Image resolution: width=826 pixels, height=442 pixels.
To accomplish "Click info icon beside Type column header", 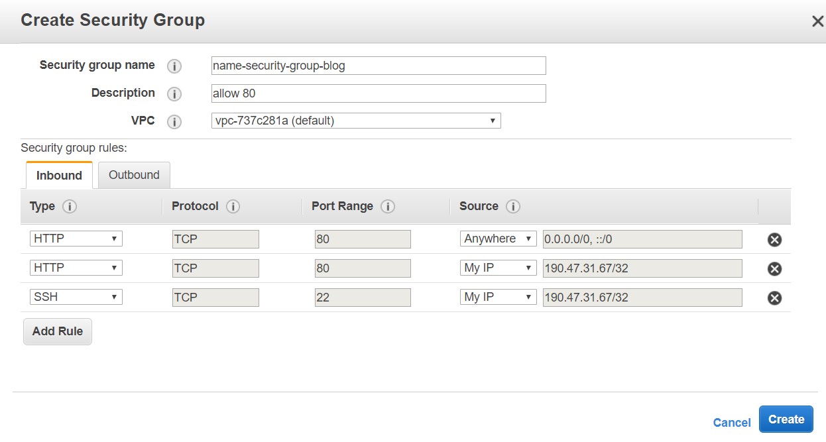I will (x=70, y=207).
